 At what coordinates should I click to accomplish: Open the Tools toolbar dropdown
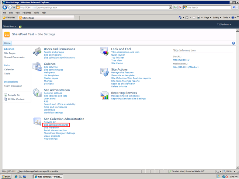click(226, 18)
